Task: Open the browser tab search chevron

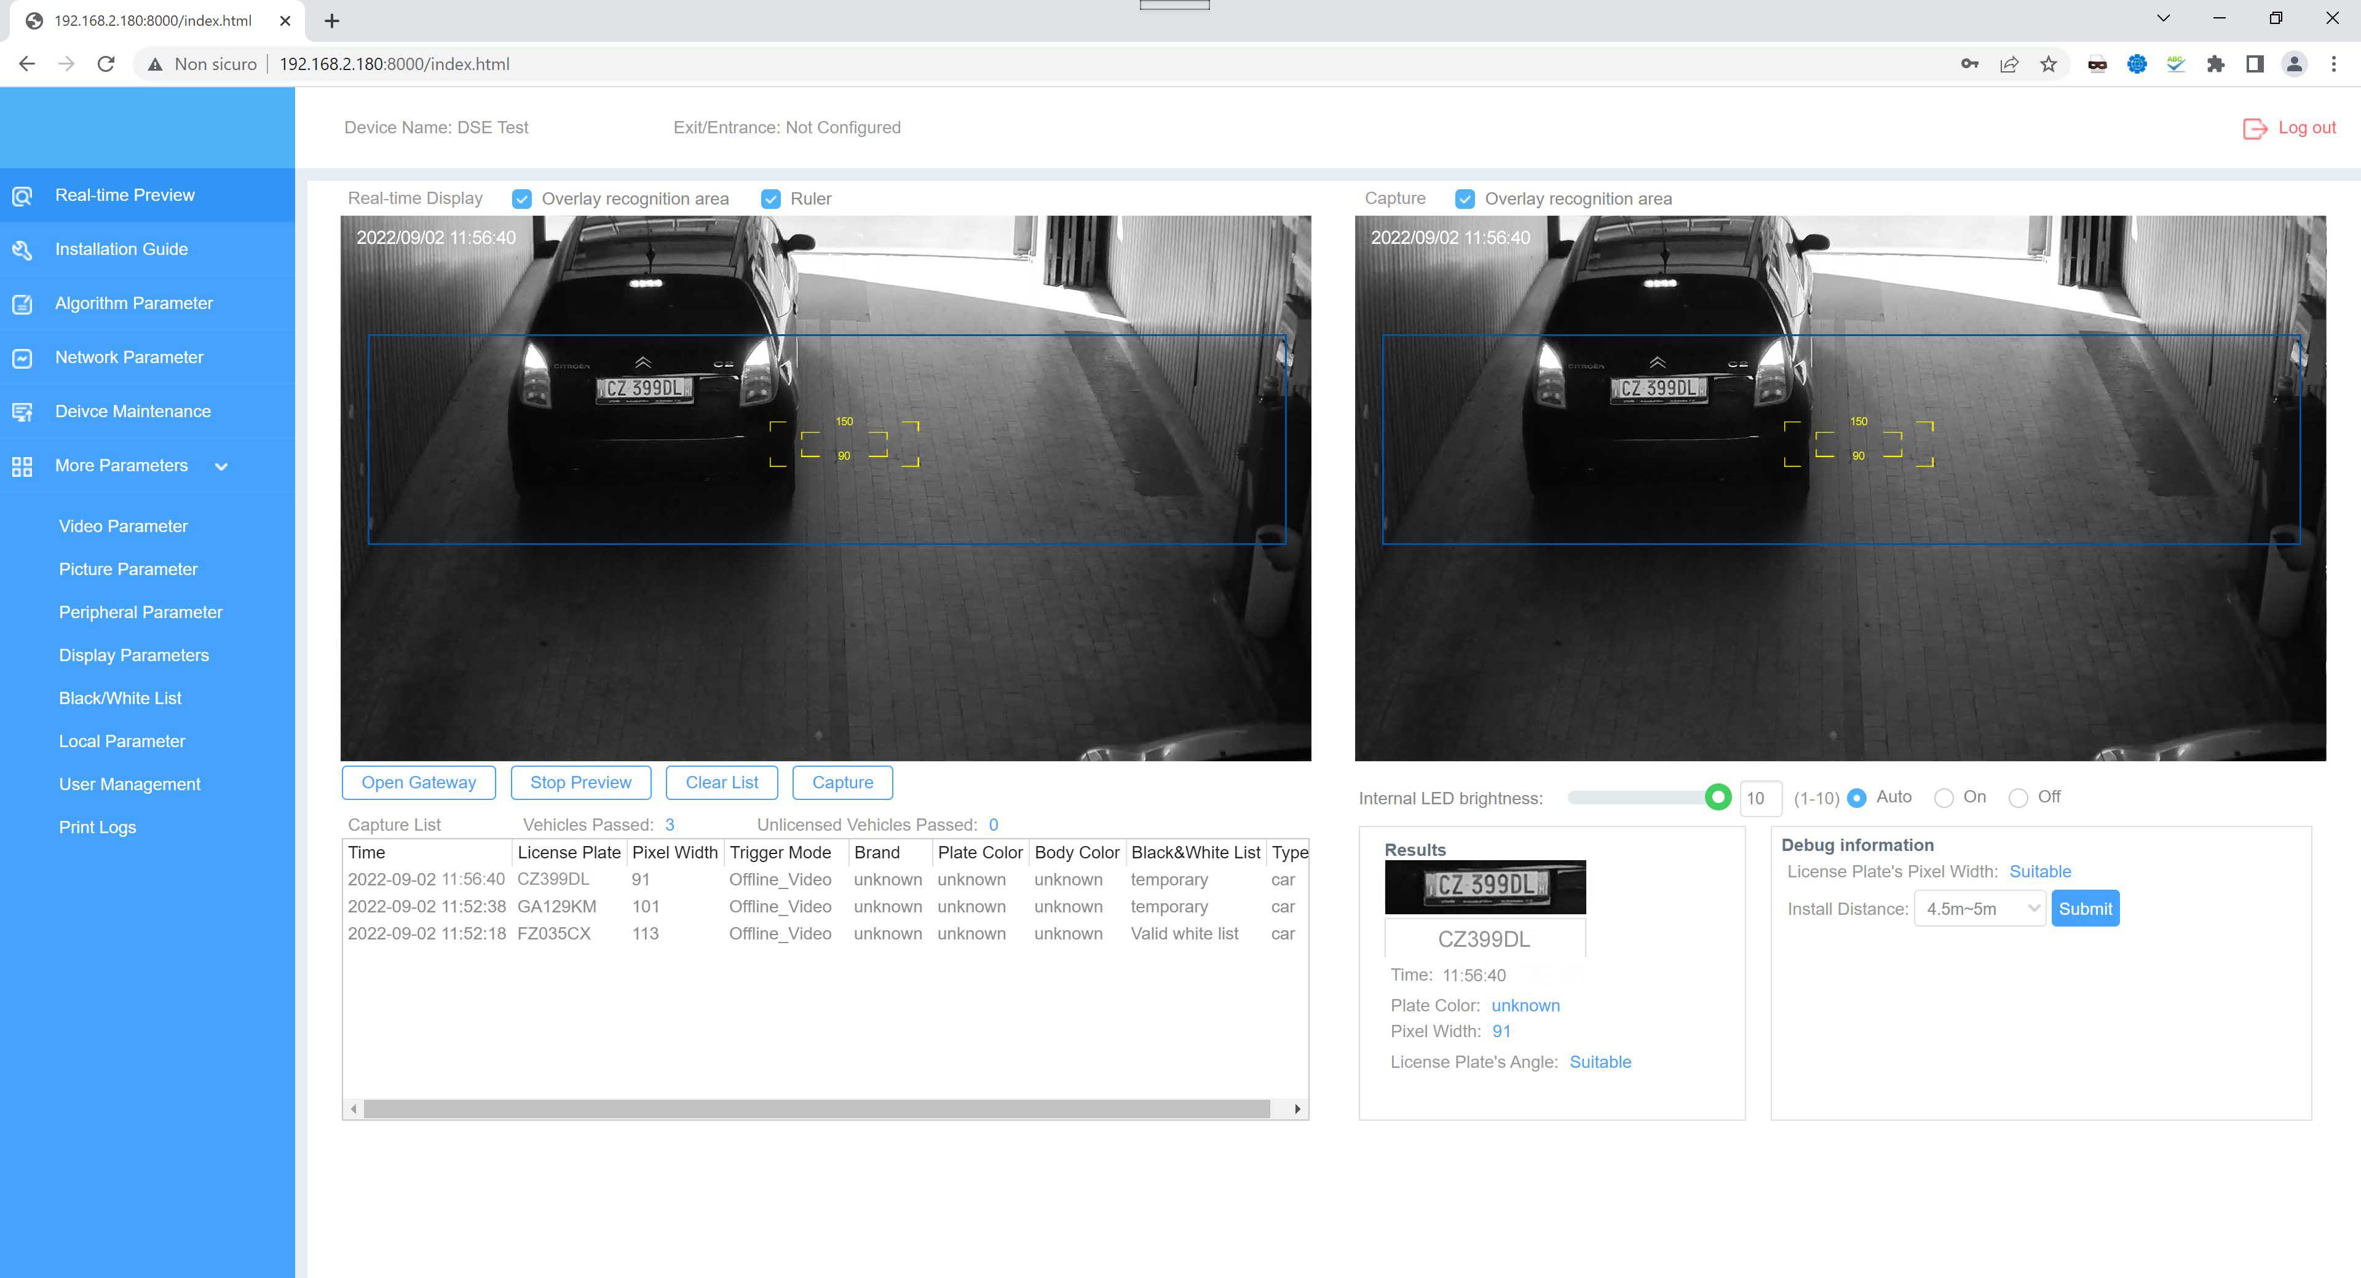Action: pyautogui.click(x=2163, y=18)
